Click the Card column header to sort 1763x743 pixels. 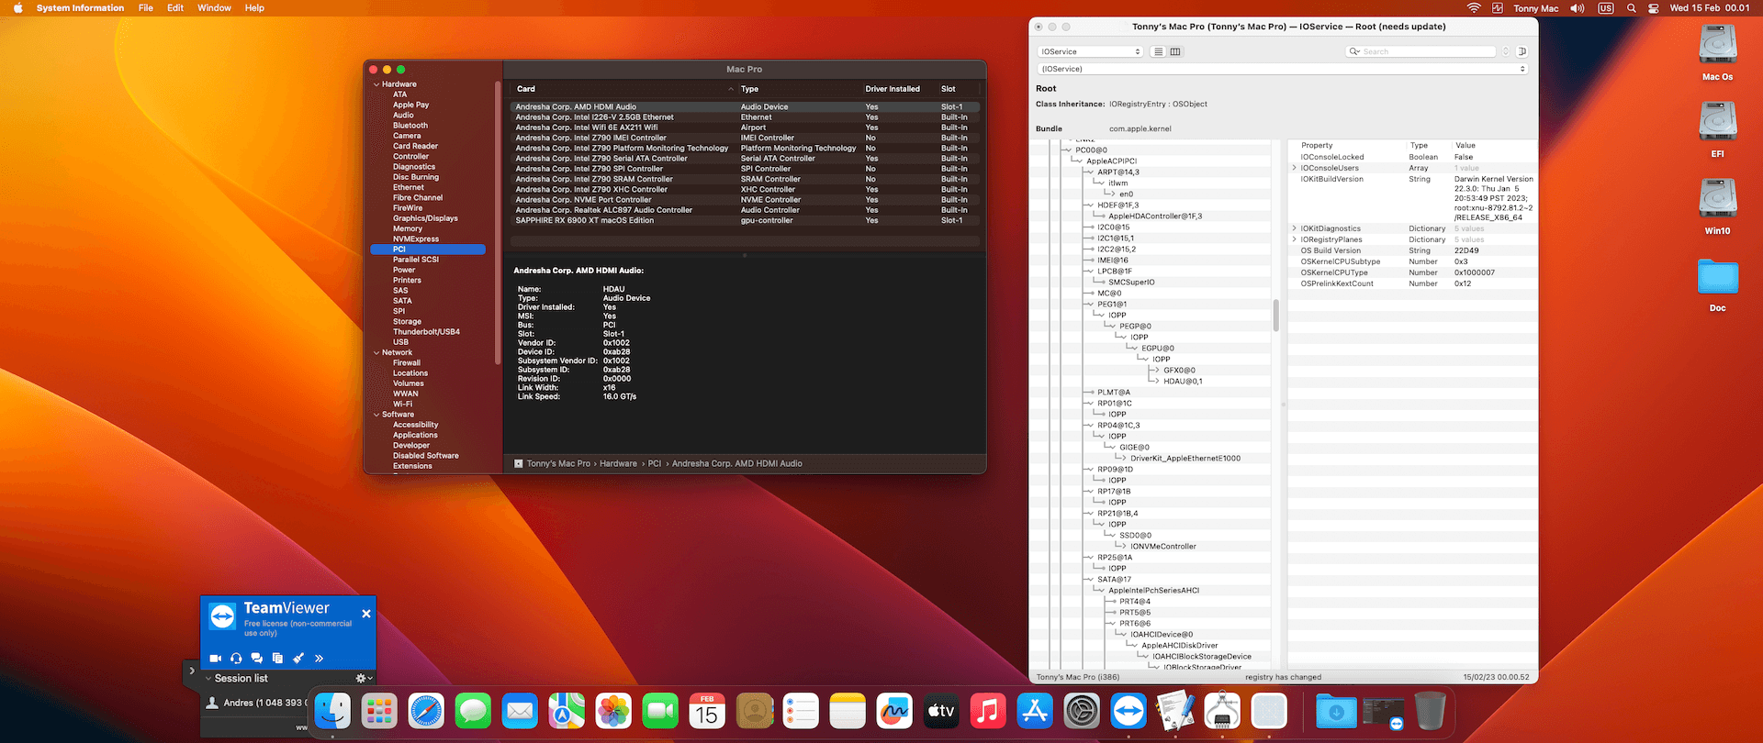(x=526, y=89)
